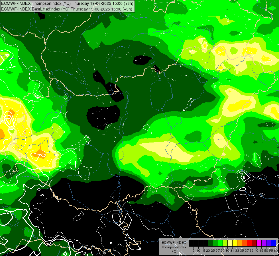Click the legend scale value 55

point(271,251)
